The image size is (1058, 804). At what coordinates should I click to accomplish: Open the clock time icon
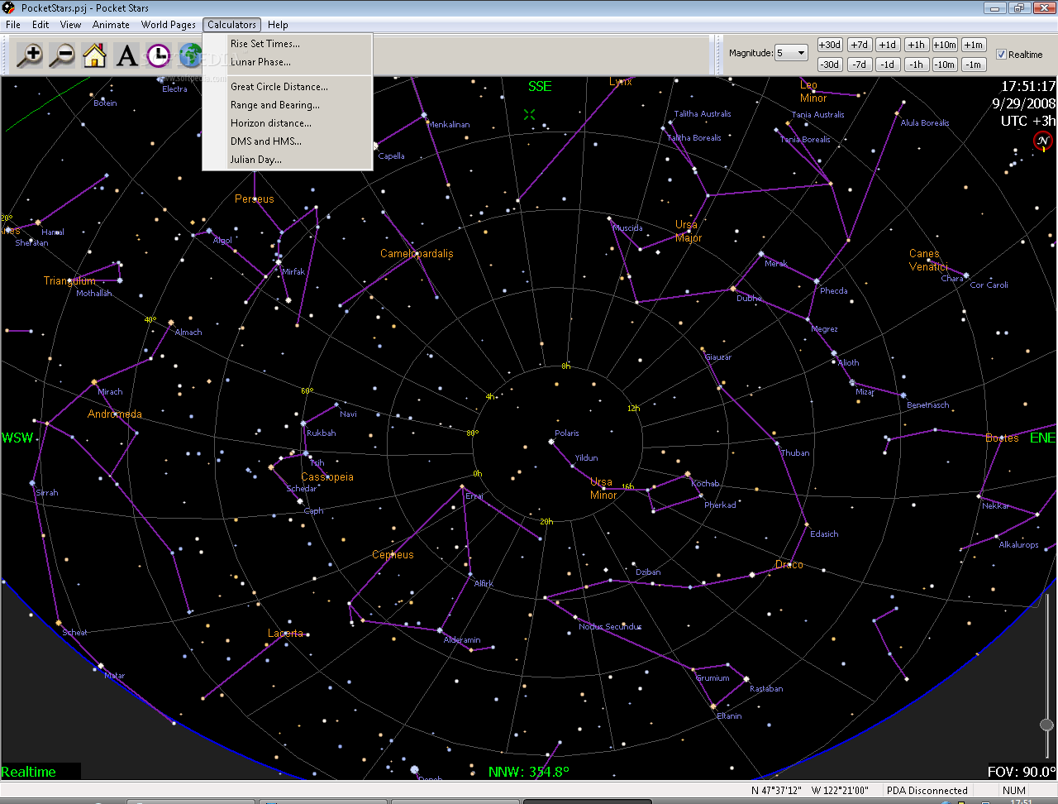158,55
